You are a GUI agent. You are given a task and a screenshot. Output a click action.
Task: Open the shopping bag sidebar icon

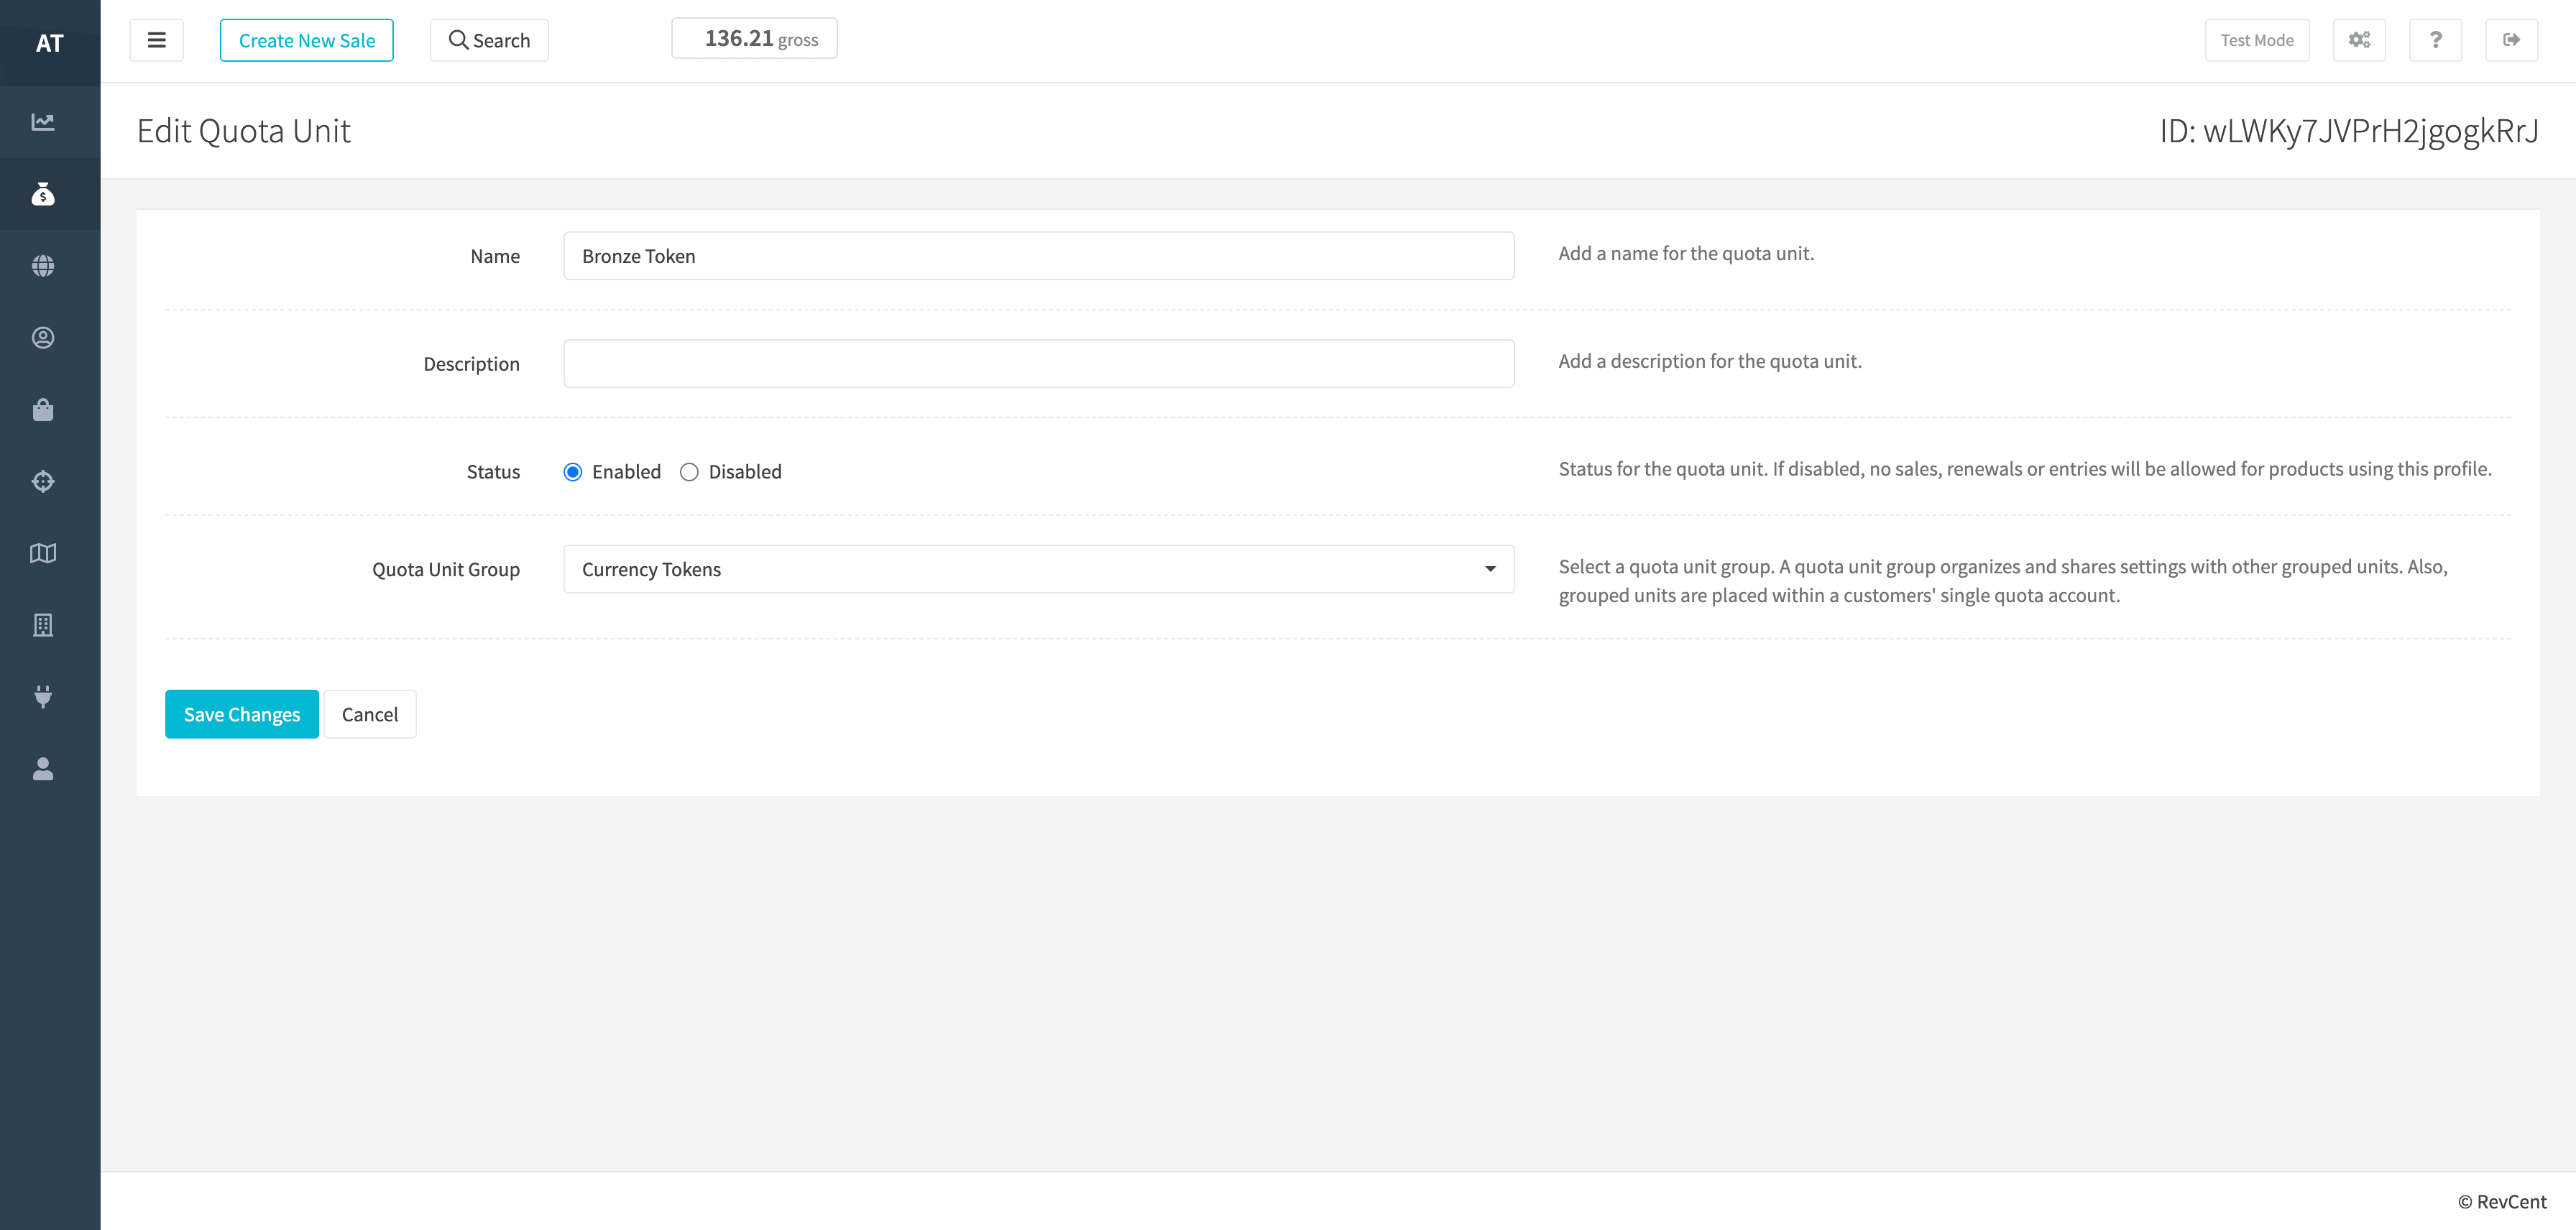(x=43, y=410)
